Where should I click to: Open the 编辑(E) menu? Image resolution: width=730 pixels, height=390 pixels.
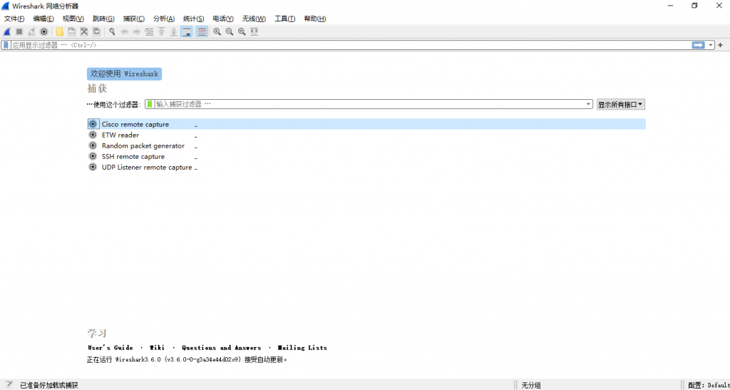43,19
